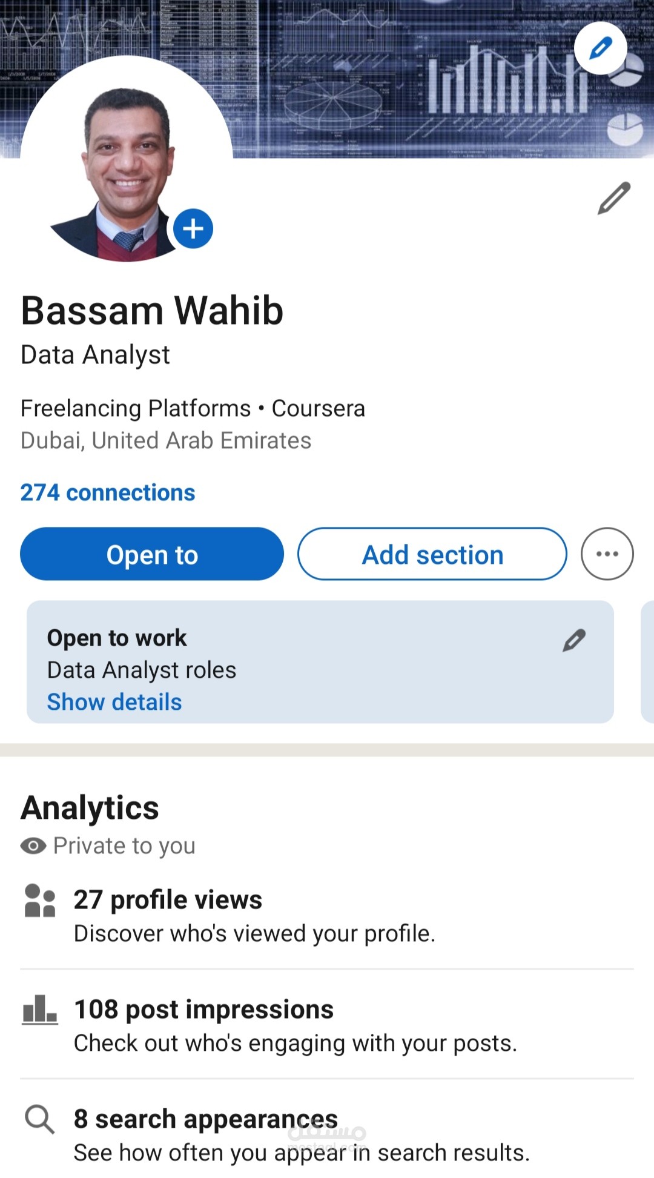Open the 8 search appearances analytics
This screenshot has width=654, height=1178.
(x=206, y=1119)
